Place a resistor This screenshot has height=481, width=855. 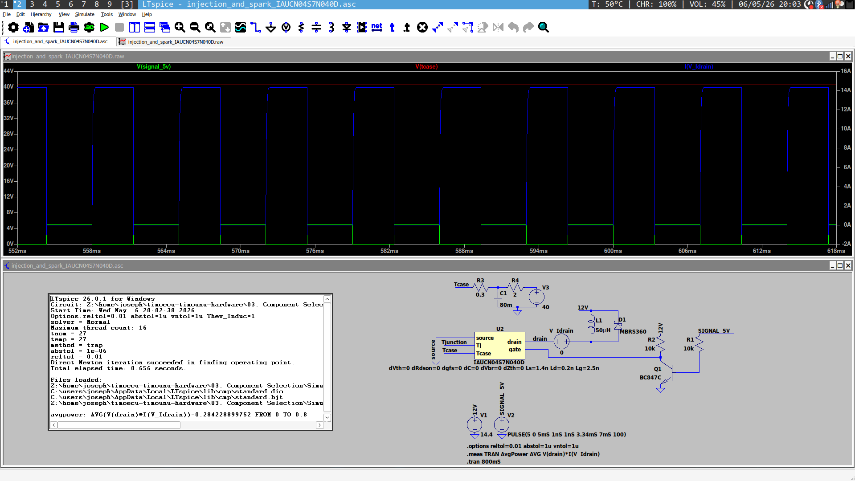[x=301, y=28]
